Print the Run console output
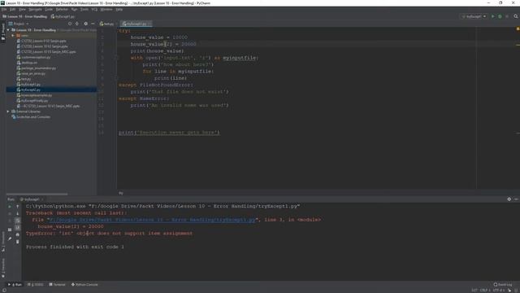The image size is (520, 293). click(18, 234)
